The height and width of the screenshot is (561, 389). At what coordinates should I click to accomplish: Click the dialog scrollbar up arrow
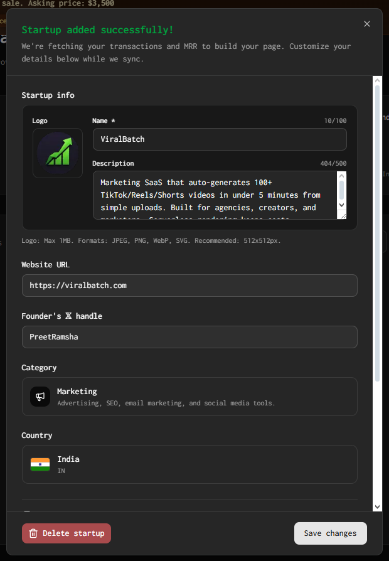pyautogui.click(x=377, y=81)
